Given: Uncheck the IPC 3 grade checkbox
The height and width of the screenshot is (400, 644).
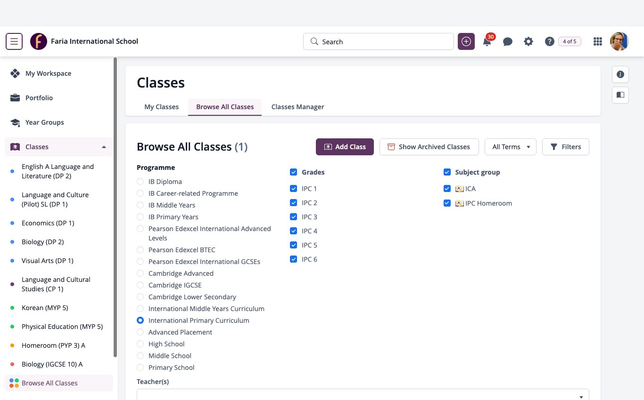Looking at the screenshot, I should (x=294, y=217).
